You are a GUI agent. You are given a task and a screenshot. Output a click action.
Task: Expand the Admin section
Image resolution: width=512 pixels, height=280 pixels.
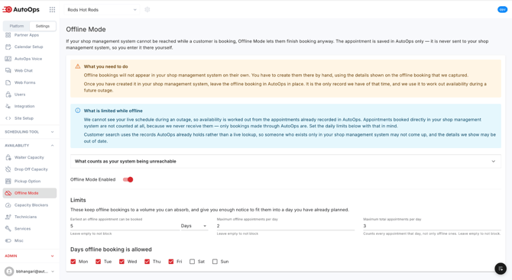click(29, 256)
